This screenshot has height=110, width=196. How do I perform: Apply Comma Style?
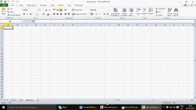coord(100,14)
